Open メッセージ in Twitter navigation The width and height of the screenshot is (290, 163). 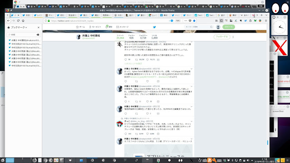122,27
